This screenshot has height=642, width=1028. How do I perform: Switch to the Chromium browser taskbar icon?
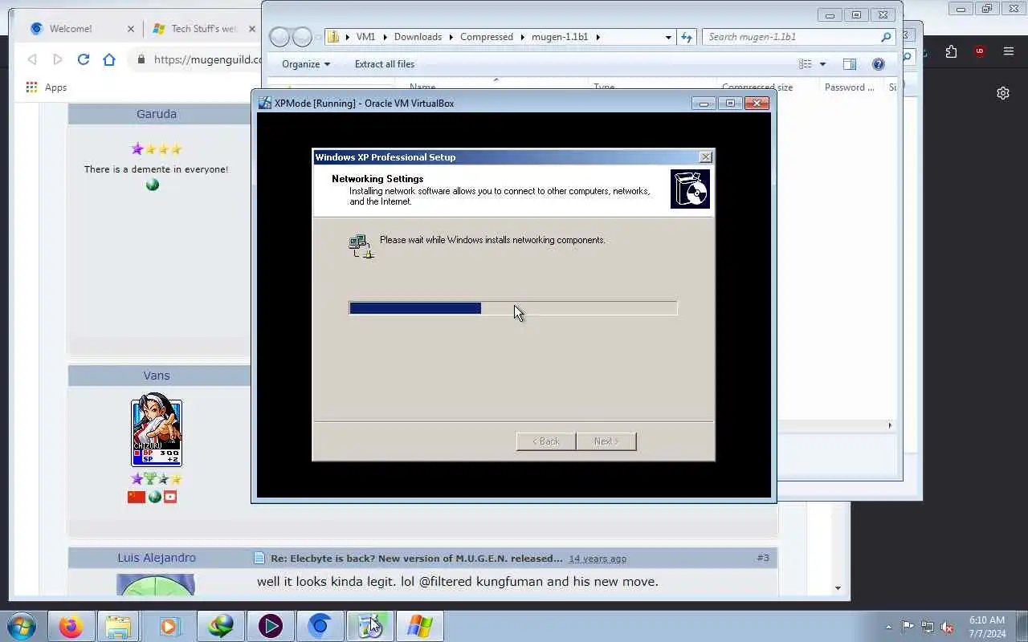(320, 626)
